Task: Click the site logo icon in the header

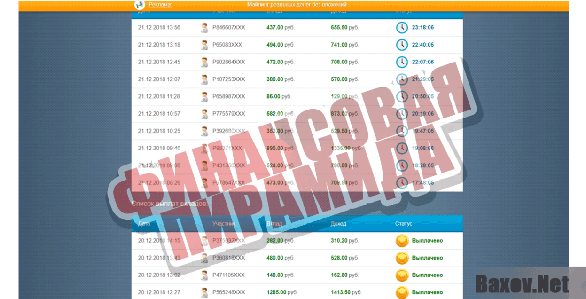Action: point(139,5)
